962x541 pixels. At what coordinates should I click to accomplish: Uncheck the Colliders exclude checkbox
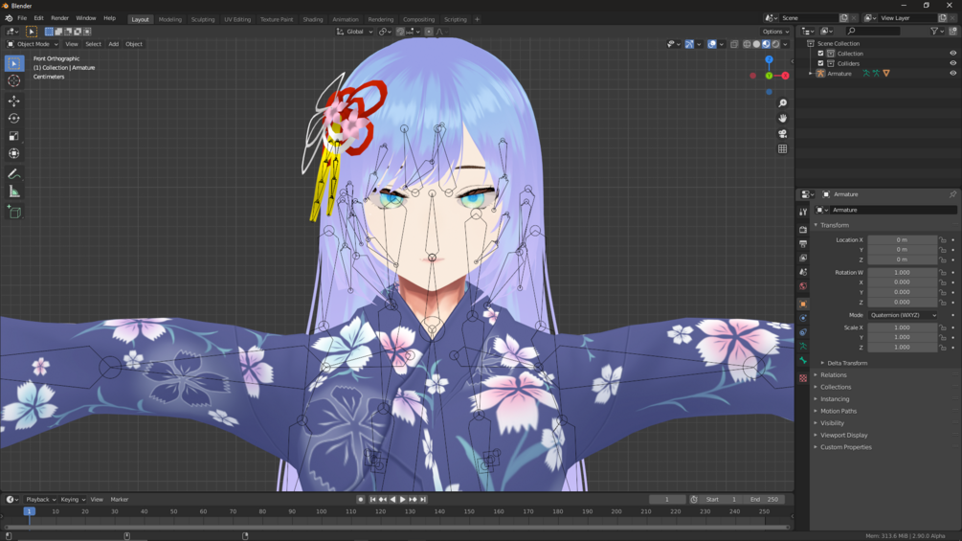[821, 63]
